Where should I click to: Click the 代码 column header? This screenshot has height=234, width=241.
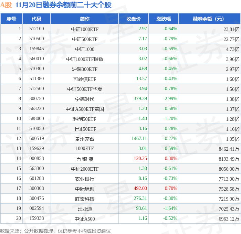[36, 19]
